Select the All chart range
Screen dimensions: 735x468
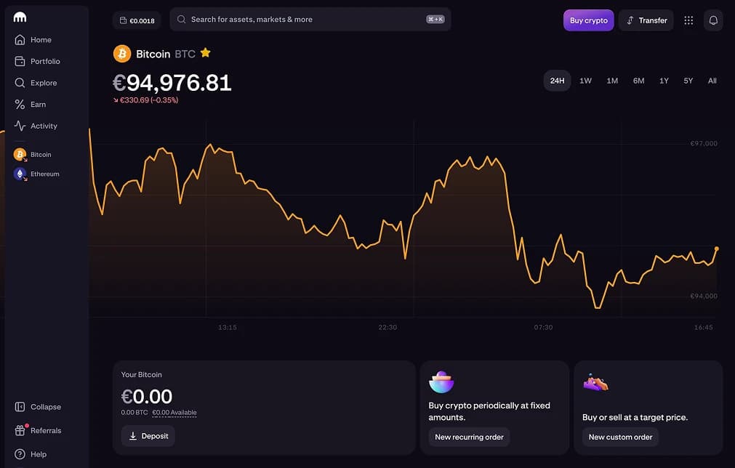point(712,81)
